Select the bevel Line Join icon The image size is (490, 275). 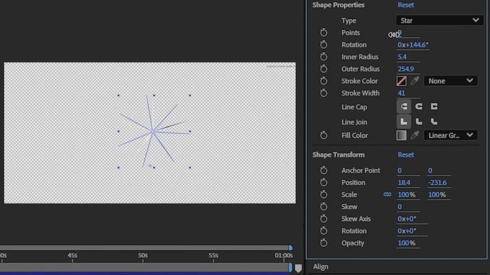click(x=434, y=122)
